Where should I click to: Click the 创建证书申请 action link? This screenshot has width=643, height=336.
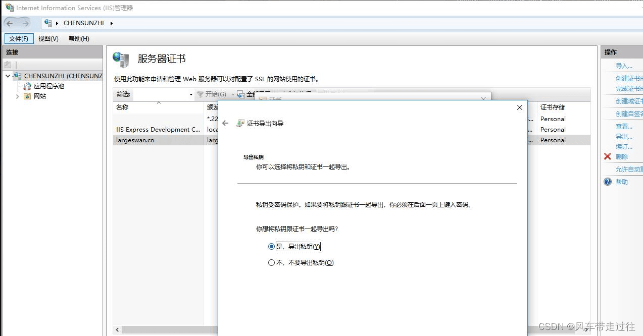629,78
